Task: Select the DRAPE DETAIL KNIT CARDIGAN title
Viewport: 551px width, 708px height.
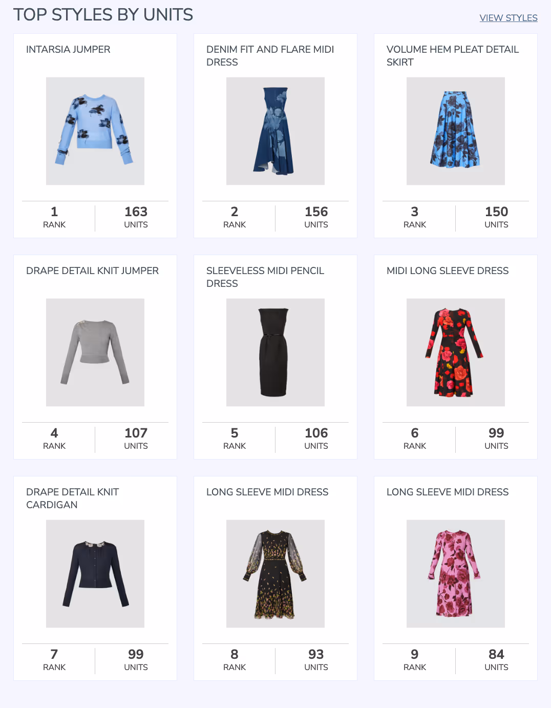Action: [x=72, y=498]
